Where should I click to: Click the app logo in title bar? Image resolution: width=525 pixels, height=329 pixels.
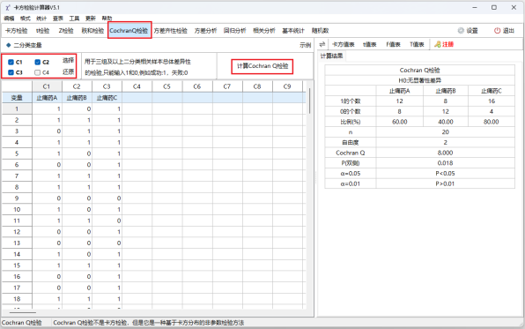pos(8,7)
